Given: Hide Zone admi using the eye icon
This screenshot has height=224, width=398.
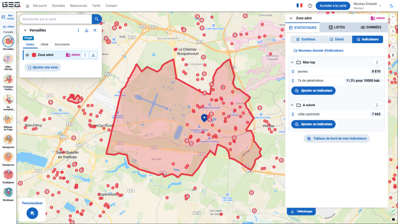Looking at the screenshot, I should (x=28, y=55).
